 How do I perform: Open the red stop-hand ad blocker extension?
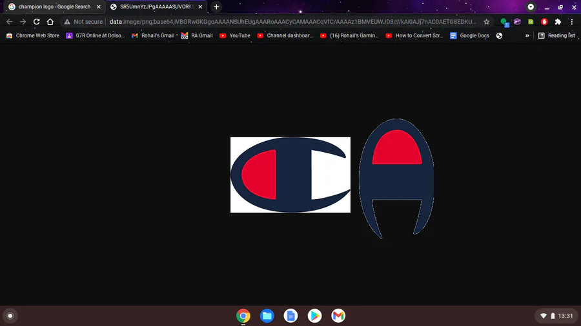544,22
